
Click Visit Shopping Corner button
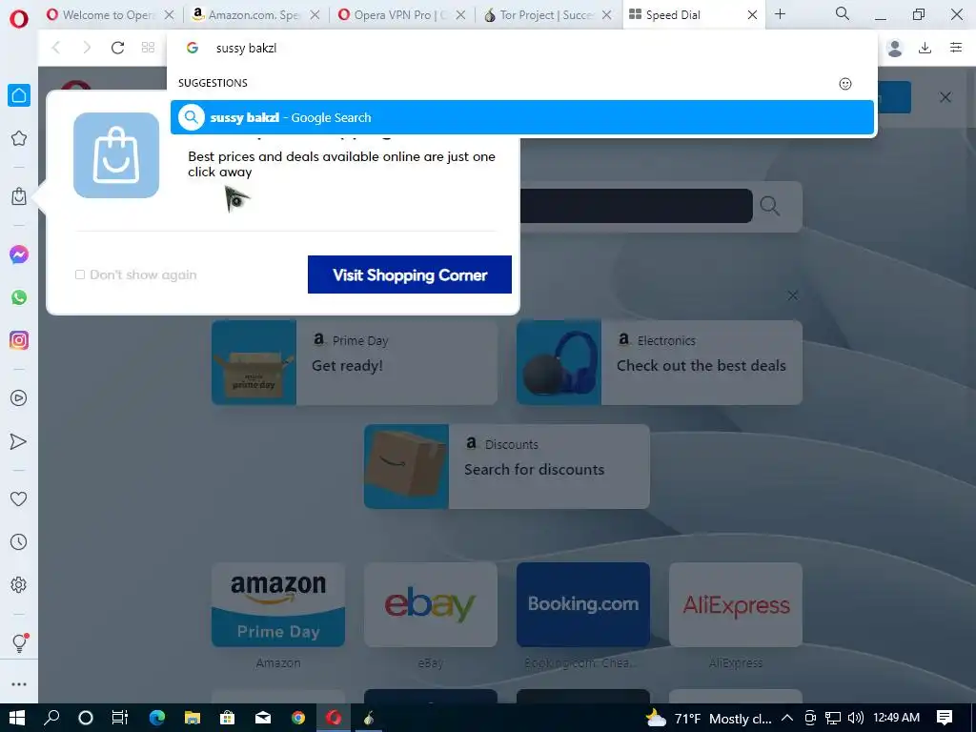coord(410,274)
